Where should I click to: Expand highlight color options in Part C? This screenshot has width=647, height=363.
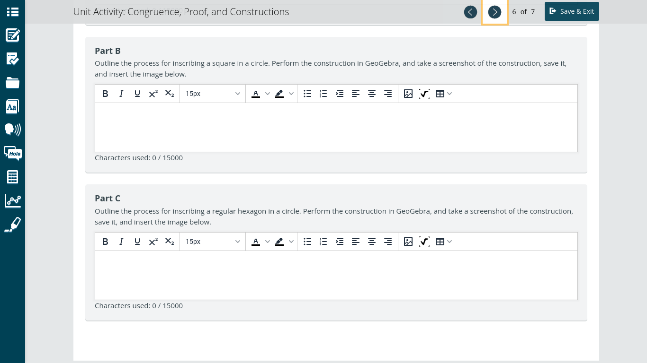click(291, 242)
